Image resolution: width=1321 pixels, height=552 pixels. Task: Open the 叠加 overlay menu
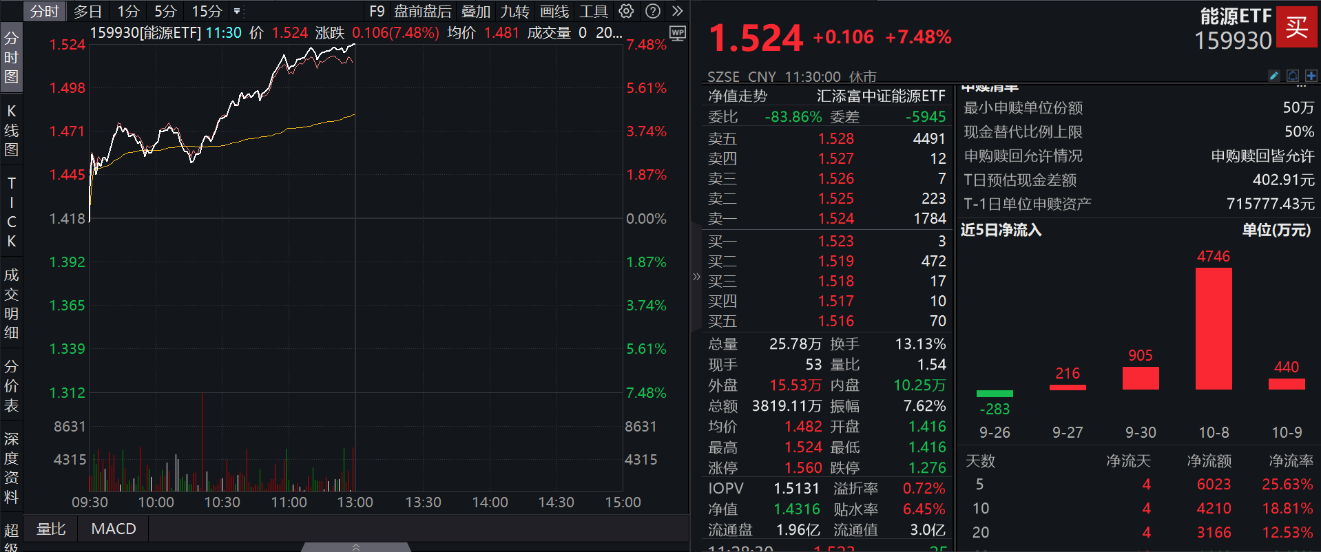pyautogui.click(x=476, y=11)
